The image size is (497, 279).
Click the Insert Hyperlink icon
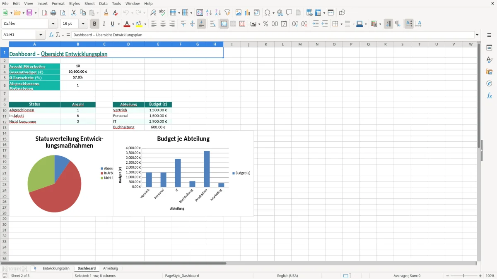280,13
